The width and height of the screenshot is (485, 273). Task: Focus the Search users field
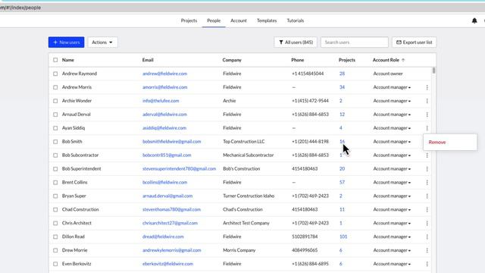click(355, 42)
